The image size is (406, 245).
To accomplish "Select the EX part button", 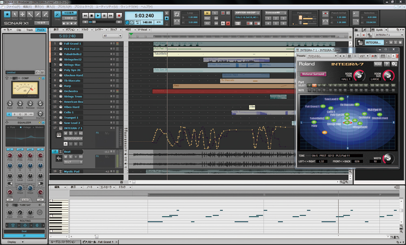I will [x=393, y=85].
